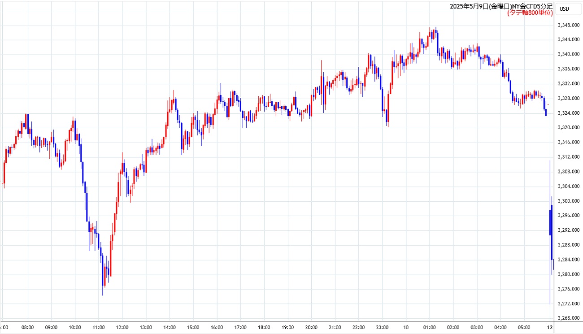
Task: Click price label 3,276.000 on the axis
Action: [569, 289]
